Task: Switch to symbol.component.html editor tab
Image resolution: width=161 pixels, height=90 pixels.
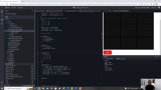Action: pyautogui.click(x=87, y=11)
